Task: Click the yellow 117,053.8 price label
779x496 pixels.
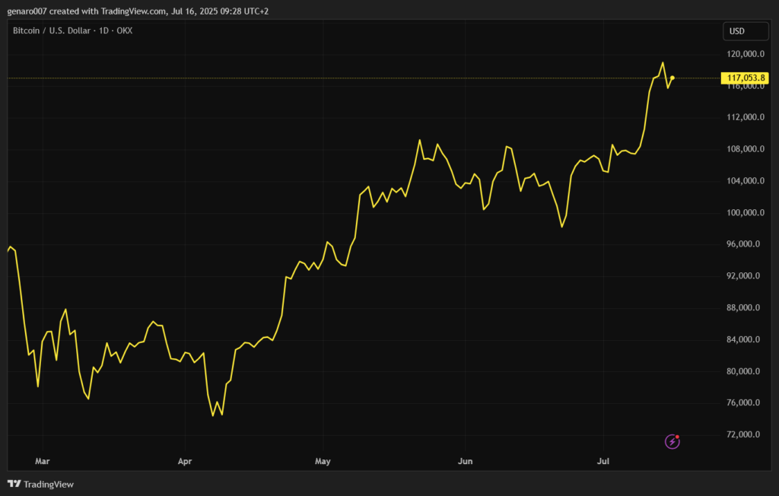Action: [x=746, y=78]
